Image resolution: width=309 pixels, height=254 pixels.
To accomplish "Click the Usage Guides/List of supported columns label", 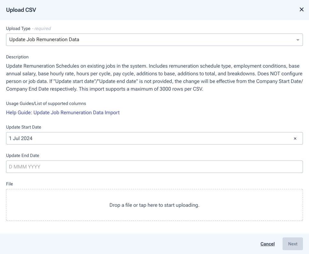I will click(x=46, y=103).
